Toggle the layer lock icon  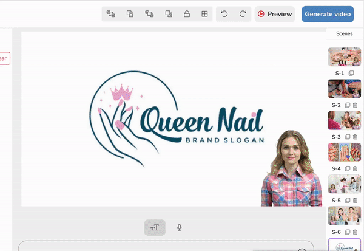tap(187, 14)
